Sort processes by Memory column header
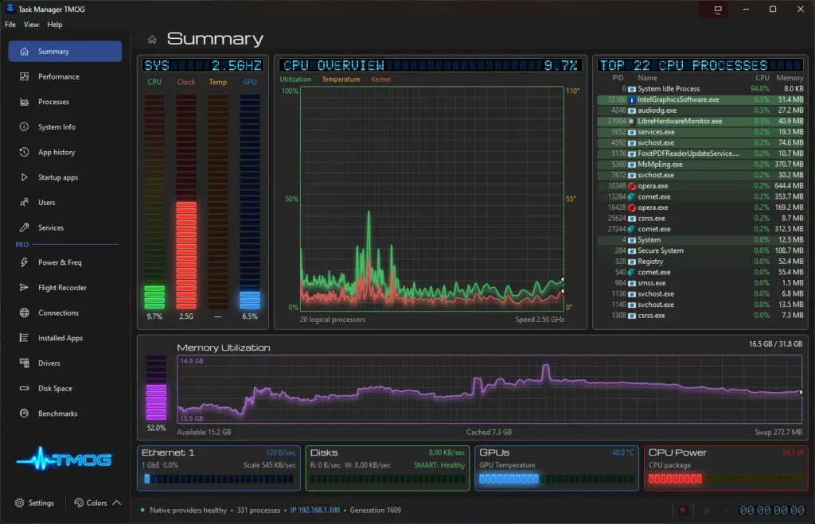This screenshot has height=524, width=815. click(x=790, y=78)
